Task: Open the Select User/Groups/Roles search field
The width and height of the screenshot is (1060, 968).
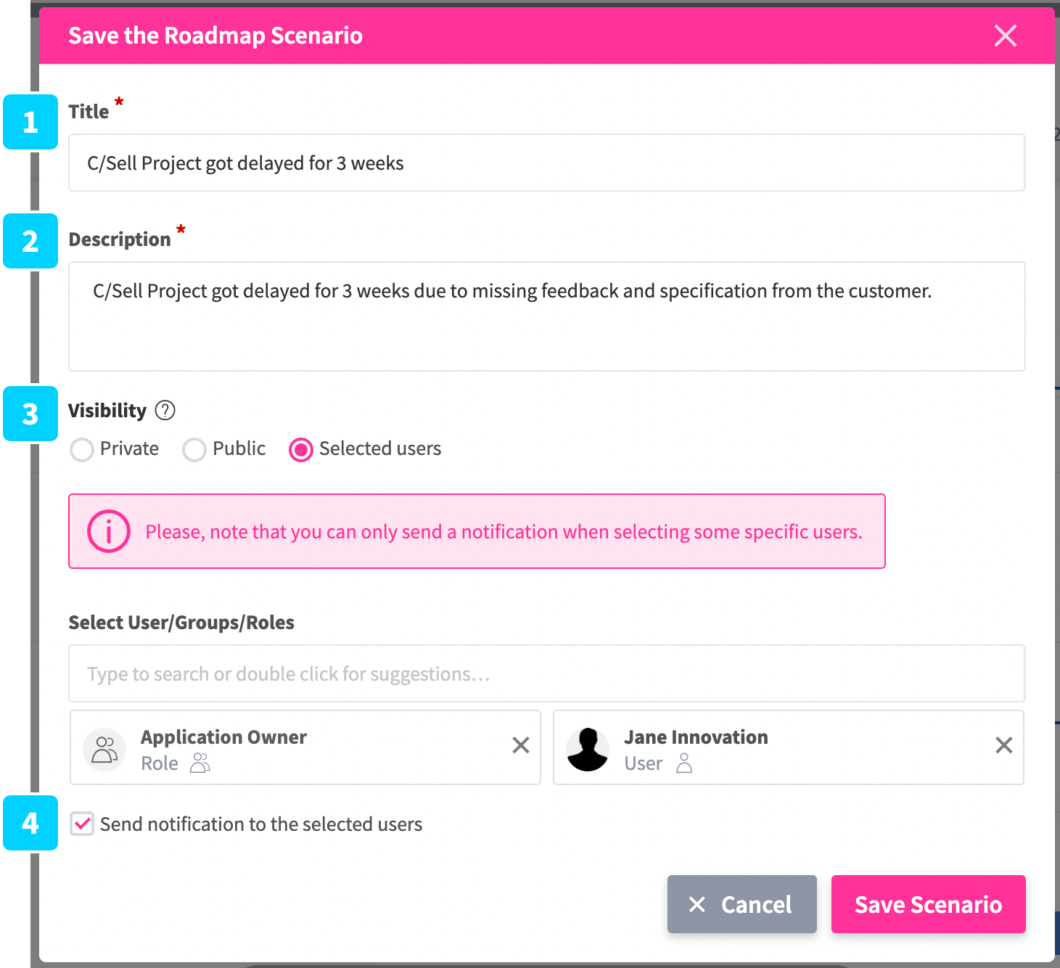Action: (x=546, y=674)
